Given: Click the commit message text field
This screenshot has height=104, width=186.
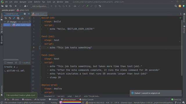Looking at the screenshot, I should [17, 78].
